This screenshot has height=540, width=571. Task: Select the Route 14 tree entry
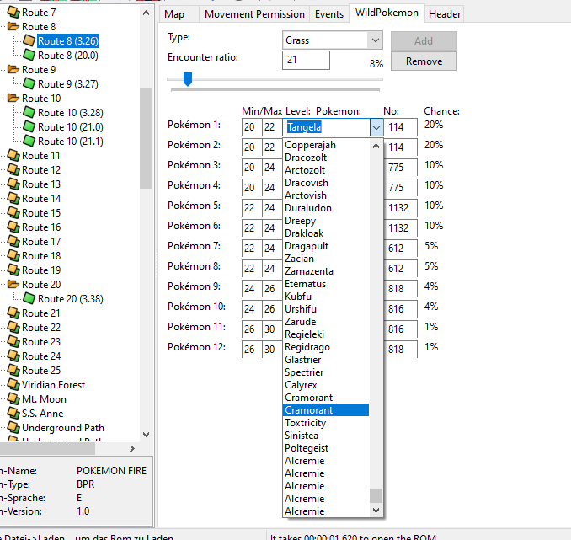click(40, 199)
